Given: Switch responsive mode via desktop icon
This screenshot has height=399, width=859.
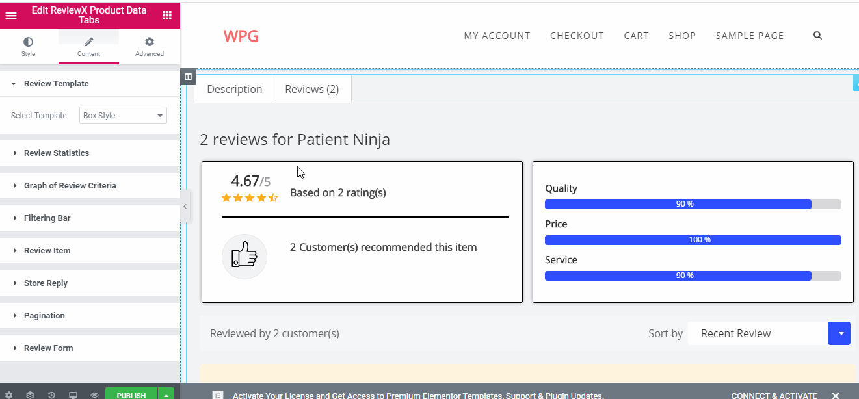Looking at the screenshot, I should [73, 395].
